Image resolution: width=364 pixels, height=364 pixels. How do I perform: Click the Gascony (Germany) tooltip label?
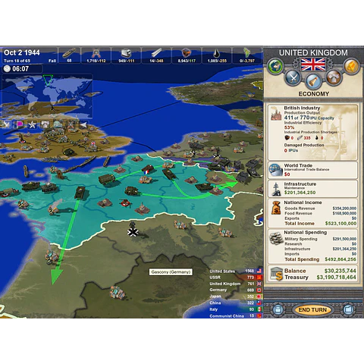click(171, 272)
